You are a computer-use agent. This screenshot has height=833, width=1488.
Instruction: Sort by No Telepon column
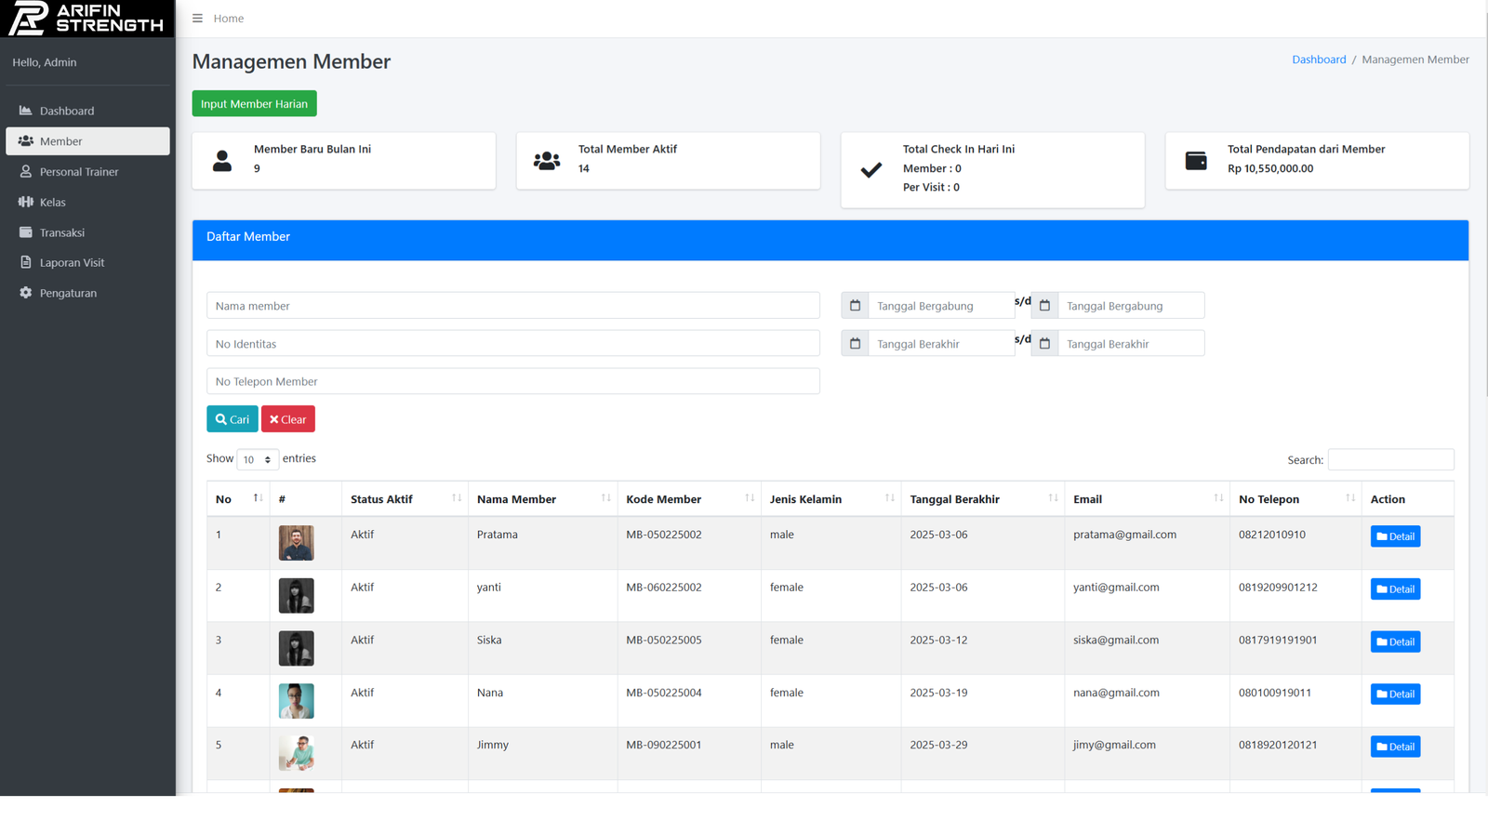click(x=1295, y=499)
